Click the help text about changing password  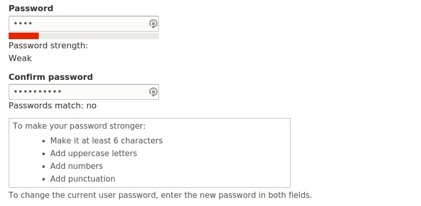(x=160, y=195)
